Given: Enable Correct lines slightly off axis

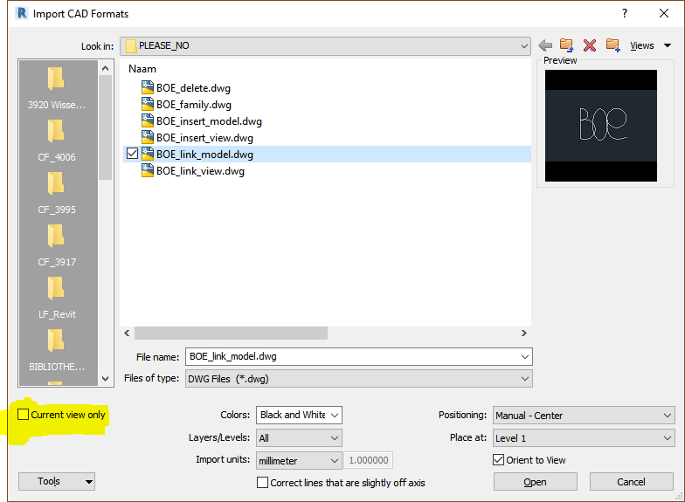Looking at the screenshot, I should click(x=262, y=482).
